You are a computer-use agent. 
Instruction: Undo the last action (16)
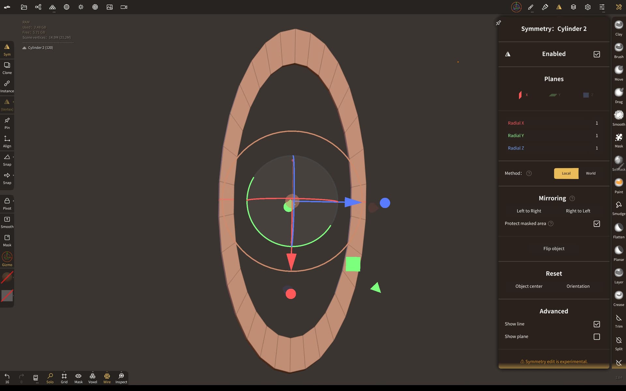(x=7, y=378)
